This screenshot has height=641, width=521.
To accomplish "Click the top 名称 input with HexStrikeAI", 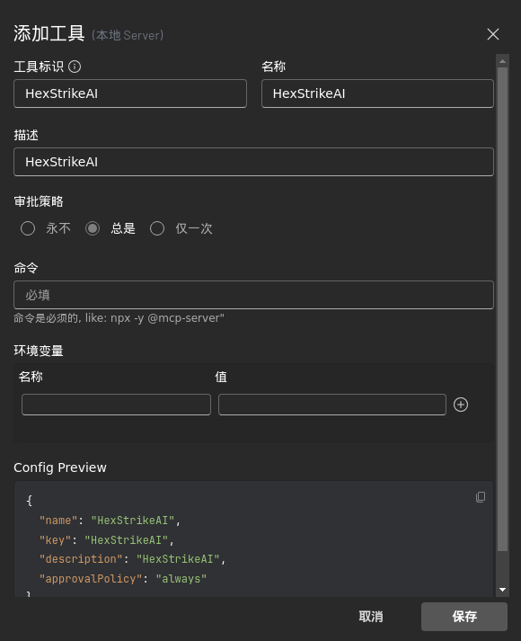I will tap(377, 93).
